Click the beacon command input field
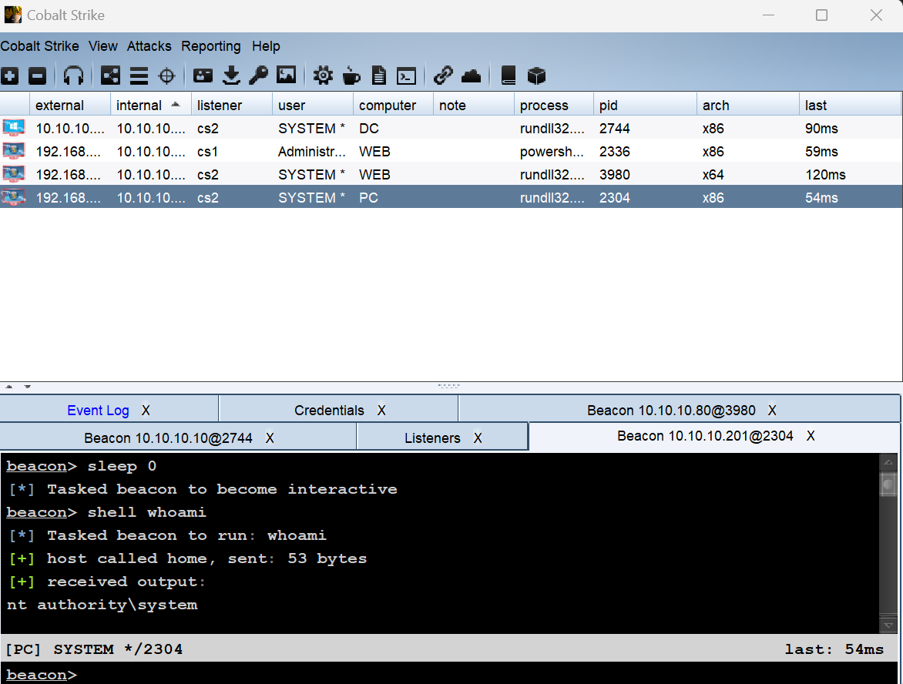Viewport: 903px width, 684px height. coord(451,674)
